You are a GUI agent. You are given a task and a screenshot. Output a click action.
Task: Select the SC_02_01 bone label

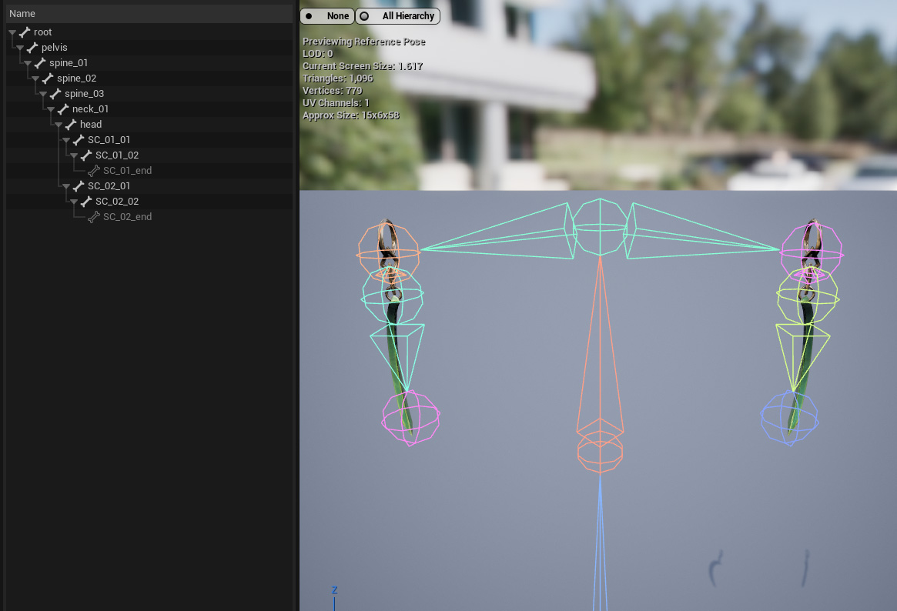[109, 186]
